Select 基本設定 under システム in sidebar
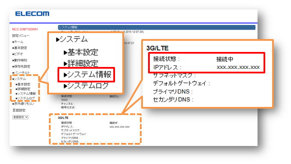This screenshot has width=291, height=164. coord(23,84)
